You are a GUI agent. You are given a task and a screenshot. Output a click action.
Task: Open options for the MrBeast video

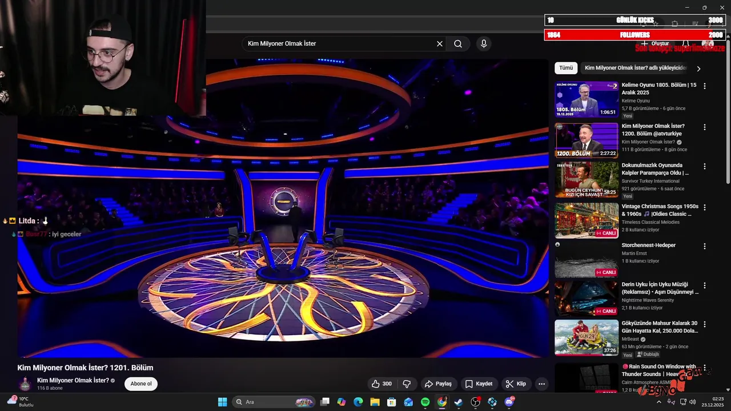(704, 324)
